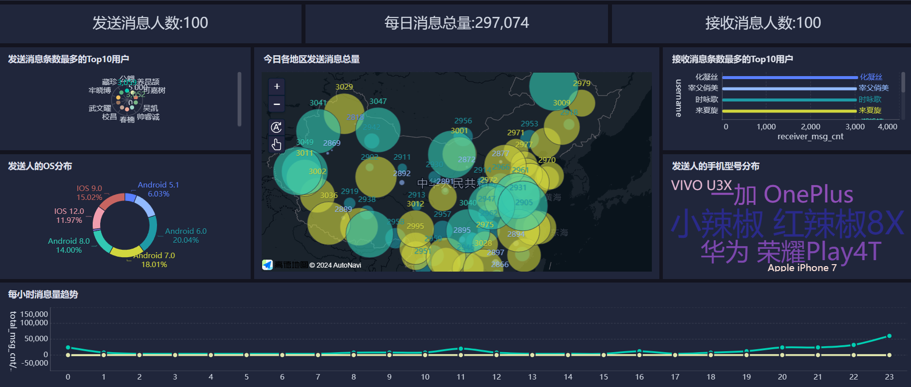
Task: Click 'Apple iPhone 7' word cloud text
Action: point(801,268)
